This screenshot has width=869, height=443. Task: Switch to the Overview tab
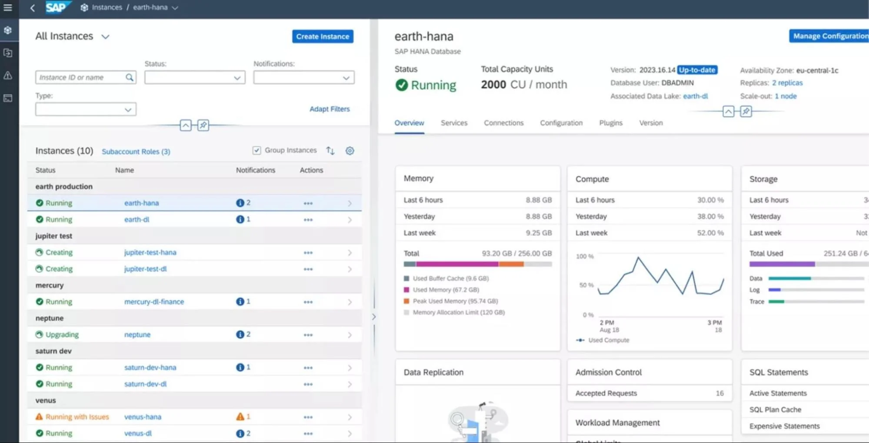coord(409,123)
